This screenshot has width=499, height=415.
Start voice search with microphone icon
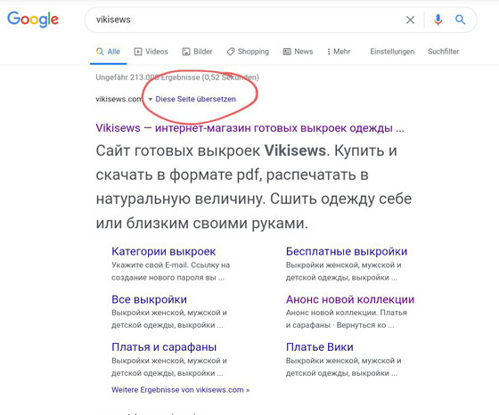(x=438, y=20)
